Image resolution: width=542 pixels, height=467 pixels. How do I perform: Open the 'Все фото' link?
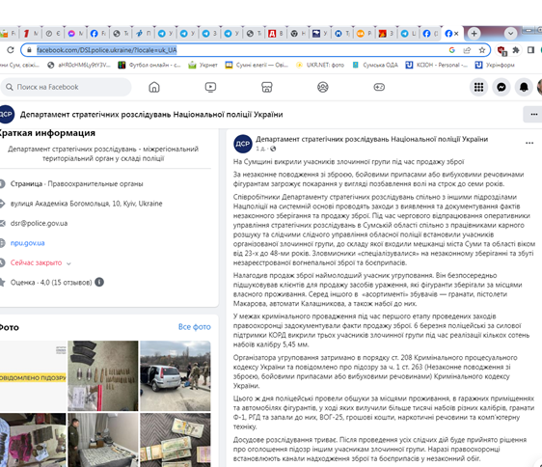pyautogui.click(x=194, y=327)
